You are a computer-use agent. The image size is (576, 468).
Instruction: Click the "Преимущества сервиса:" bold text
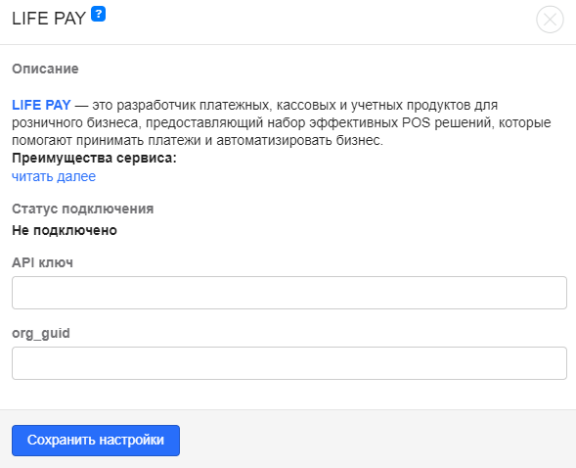[94, 158]
